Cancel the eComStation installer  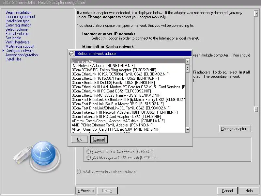[227, 191]
